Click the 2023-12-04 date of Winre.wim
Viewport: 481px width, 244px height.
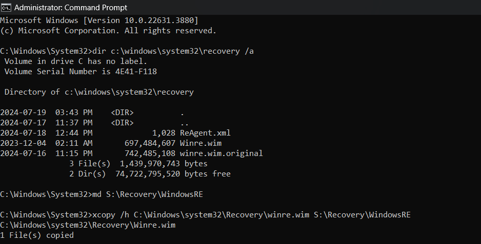click(x=23, y=143)
